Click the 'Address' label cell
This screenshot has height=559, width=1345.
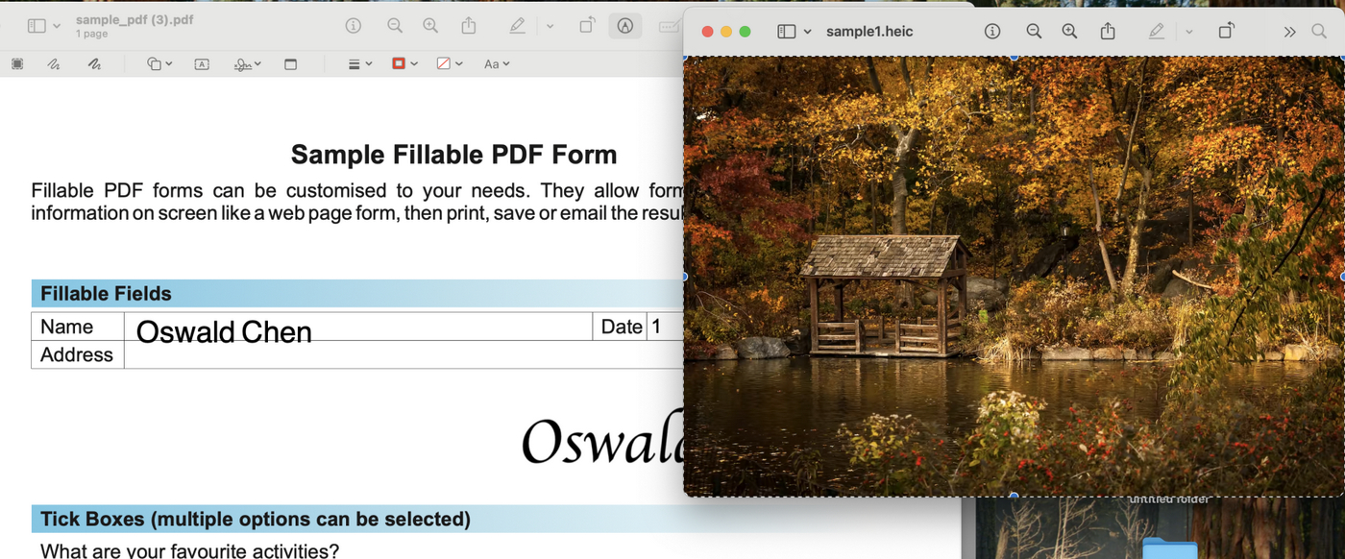click(x=78, y=354)
